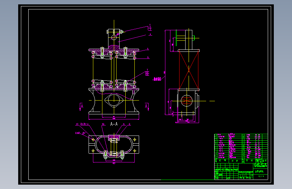Click the red crossed rectangle in side view
This screenshot has width=292, height=189.
tap(189, 70)
